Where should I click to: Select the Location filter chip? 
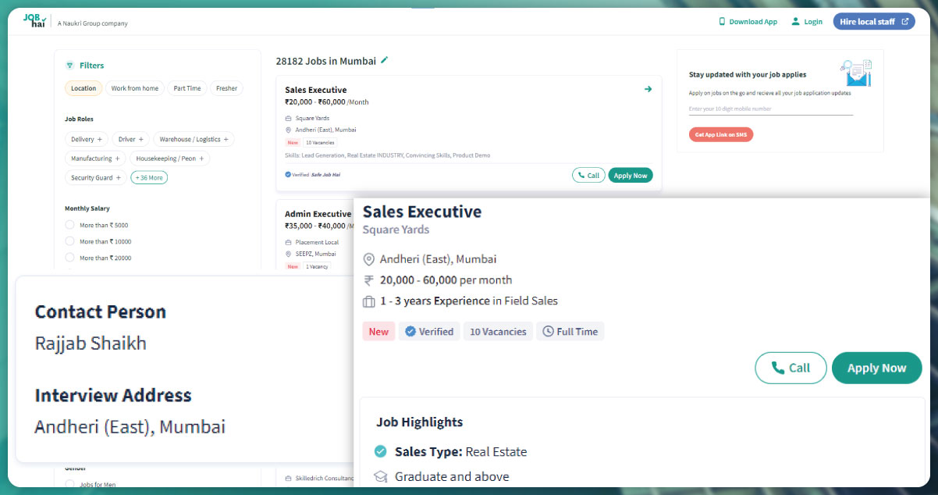pos(83,88)
